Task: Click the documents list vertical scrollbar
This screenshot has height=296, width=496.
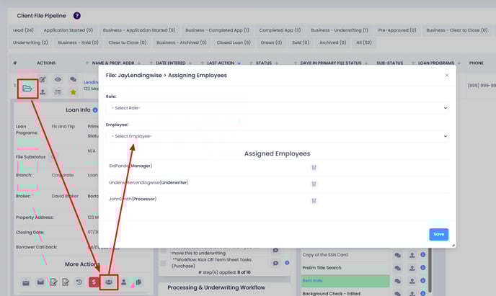Action: (430, 272)
